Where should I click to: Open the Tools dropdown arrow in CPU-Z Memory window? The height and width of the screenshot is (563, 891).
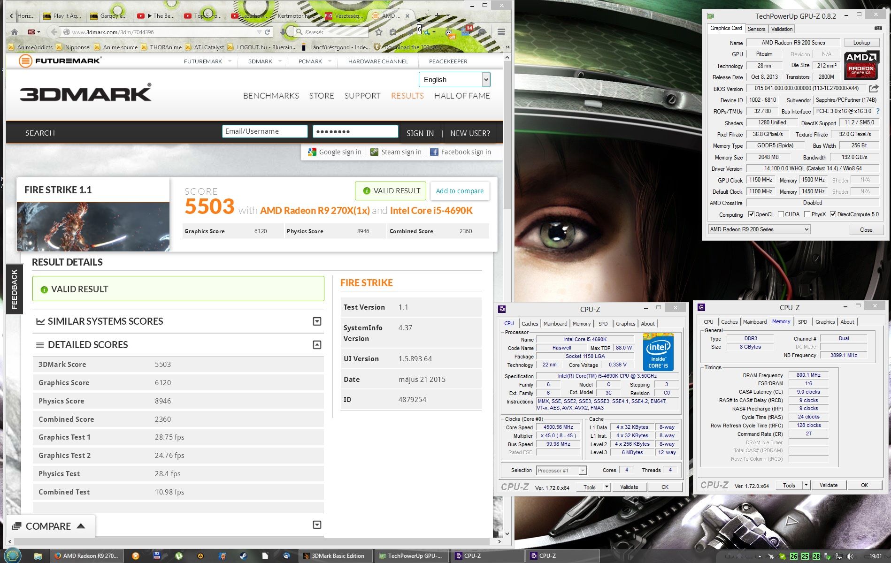tap(806, 485)
